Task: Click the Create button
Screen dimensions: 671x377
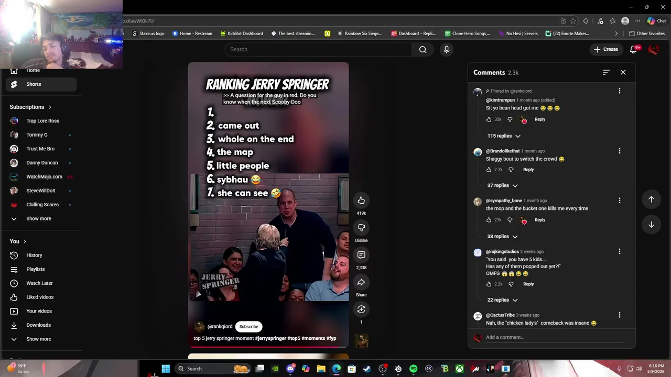Action: [605, 49]
